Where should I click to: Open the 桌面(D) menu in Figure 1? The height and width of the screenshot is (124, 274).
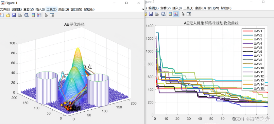64,9
